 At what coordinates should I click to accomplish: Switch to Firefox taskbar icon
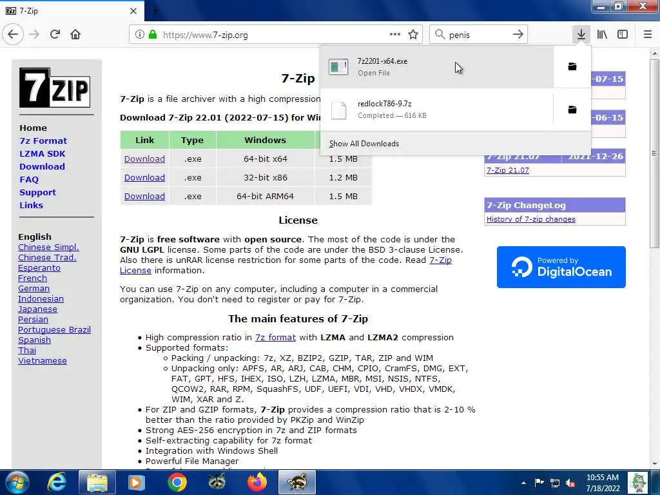click(x=257, y=482)
